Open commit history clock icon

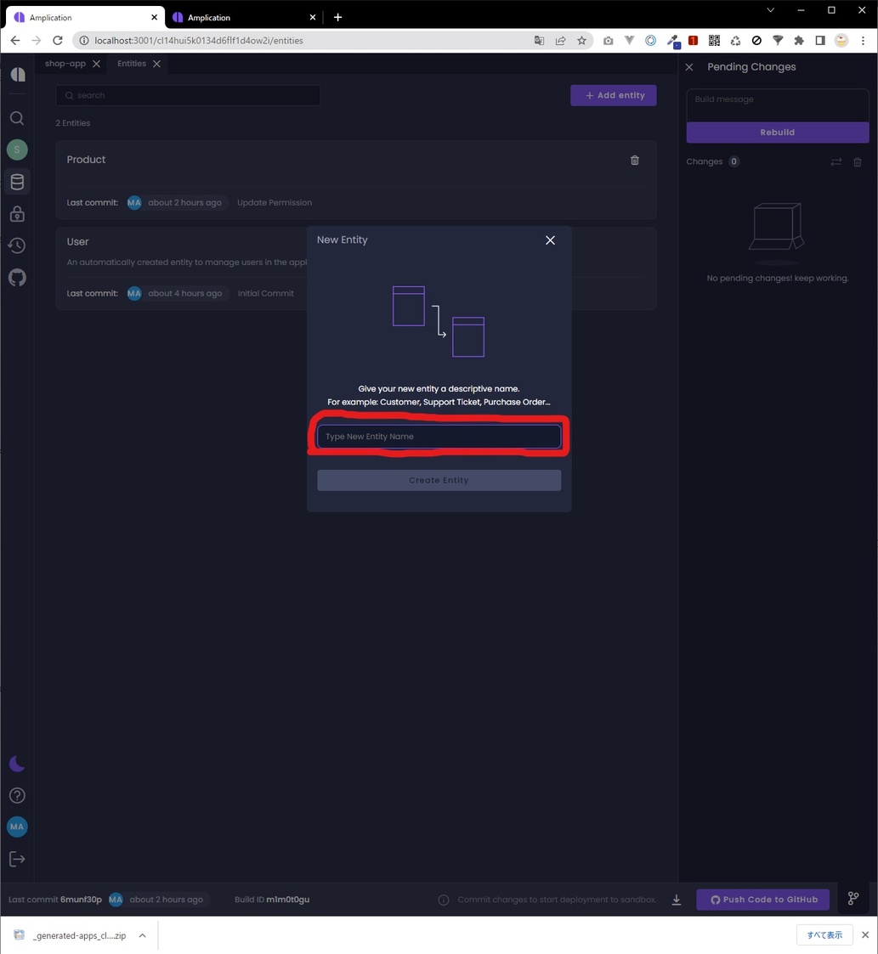[17, 246]
